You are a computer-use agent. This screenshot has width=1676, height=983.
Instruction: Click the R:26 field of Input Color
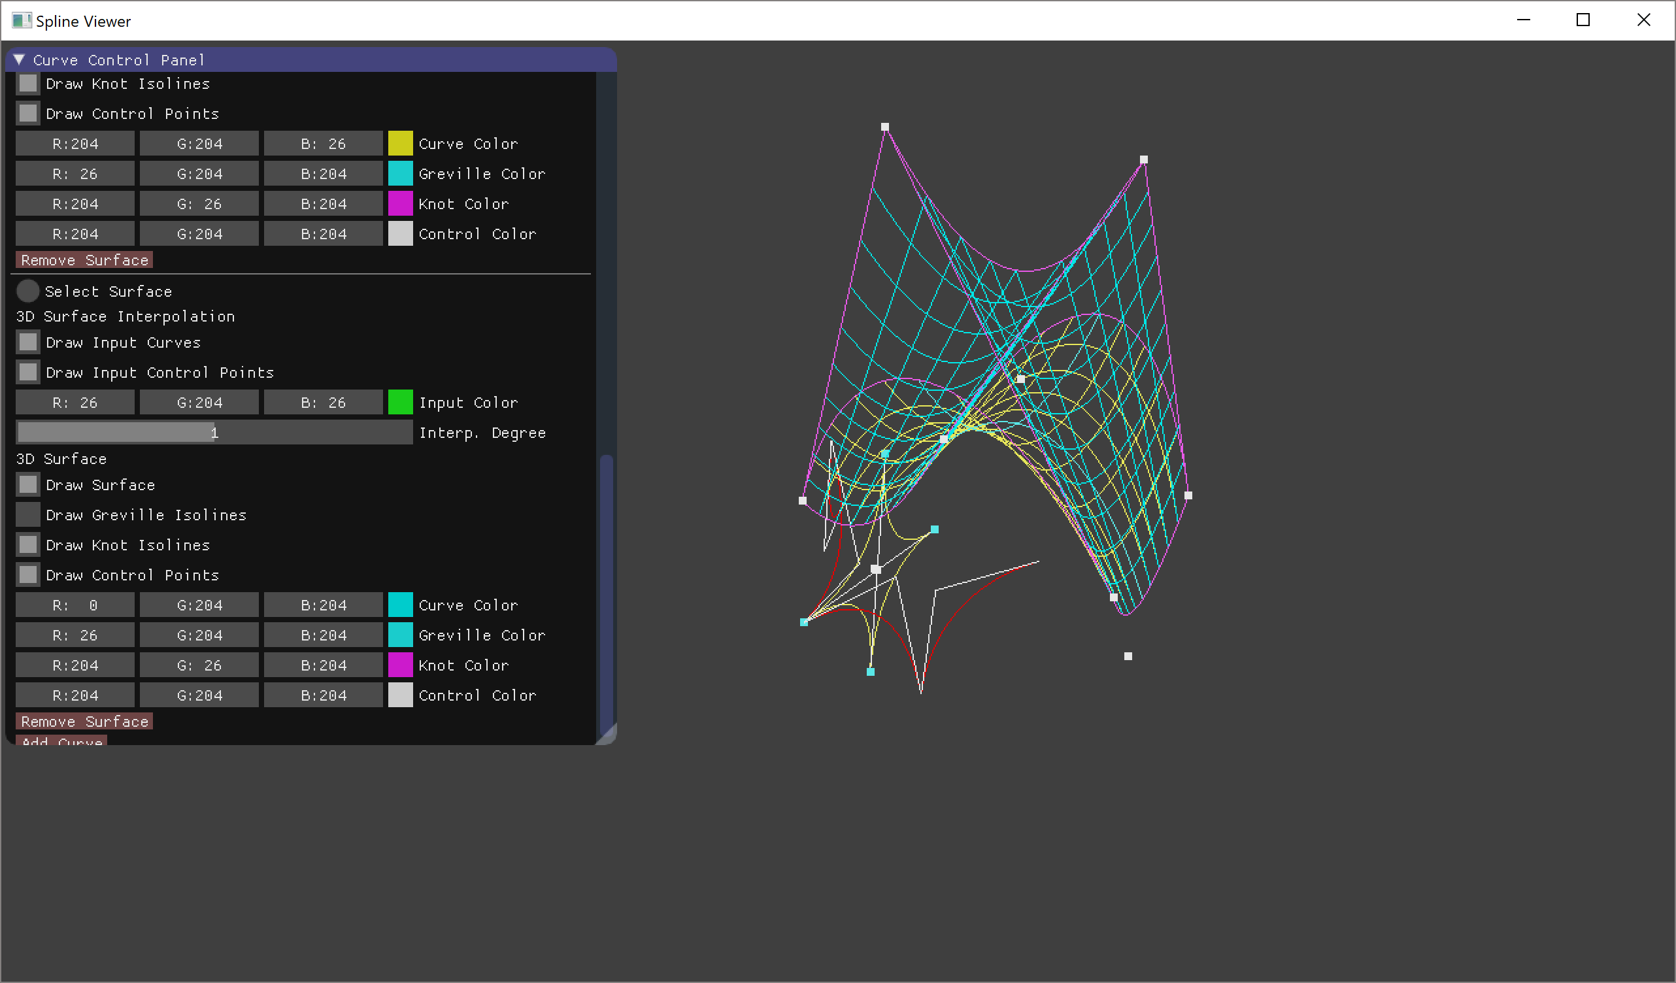pyautogui.click(x=75, y=403)
